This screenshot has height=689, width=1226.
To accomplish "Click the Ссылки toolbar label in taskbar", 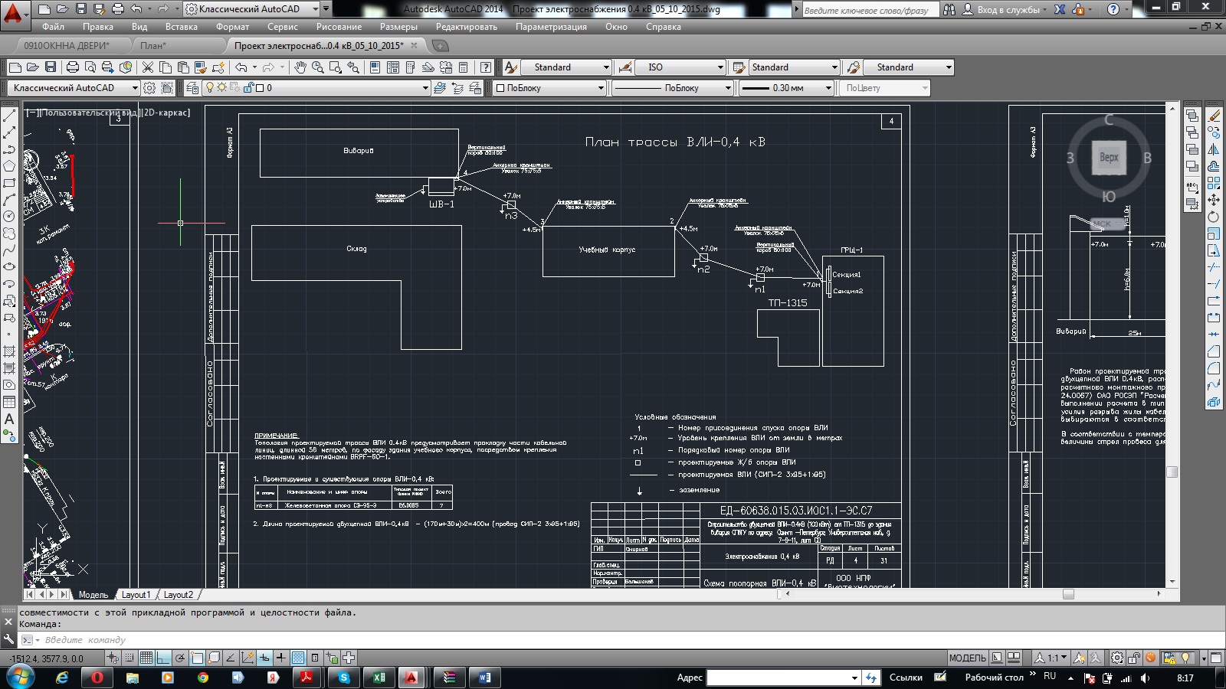I will (906, 678).
